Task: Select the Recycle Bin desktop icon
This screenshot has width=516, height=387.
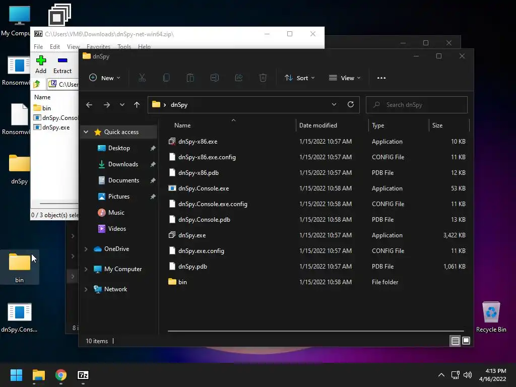Action: coord(491,317)
